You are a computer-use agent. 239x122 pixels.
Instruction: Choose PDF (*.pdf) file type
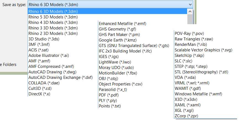click(108, 95)
